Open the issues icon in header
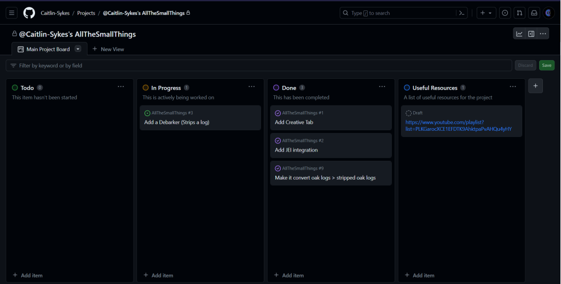Viewport: 561px width, 284px height. point(505,13)
